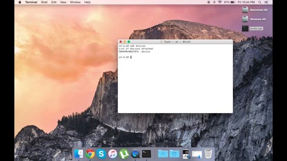The image size is (287, 161).
Task: Close the Terminal window with red button
Action: (121, 42)
